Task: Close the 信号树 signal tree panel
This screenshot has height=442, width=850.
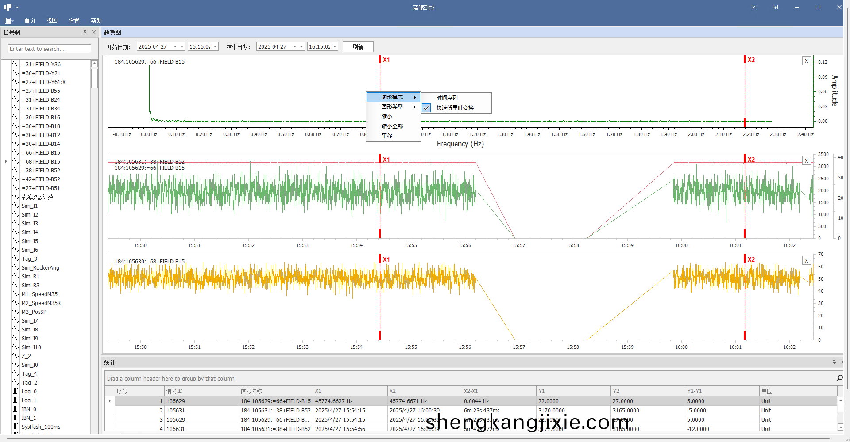Action: pos(94,32)
